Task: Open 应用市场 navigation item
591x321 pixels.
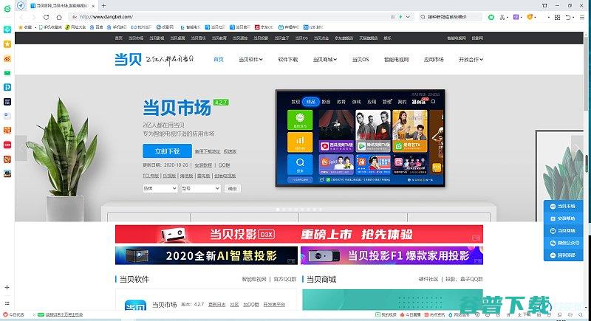Action: tap(434, 60)
